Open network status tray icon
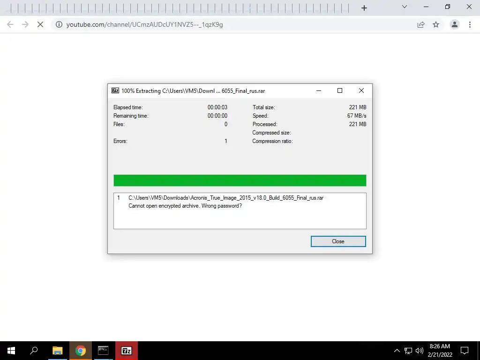The width and height of the screenshot is (480, 360). pos(408,351)
